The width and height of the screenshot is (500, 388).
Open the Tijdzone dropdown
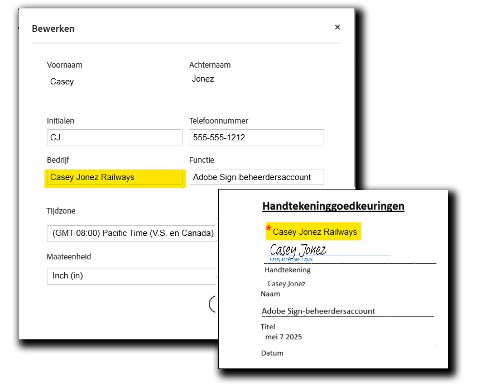click(x=132, y=233)
